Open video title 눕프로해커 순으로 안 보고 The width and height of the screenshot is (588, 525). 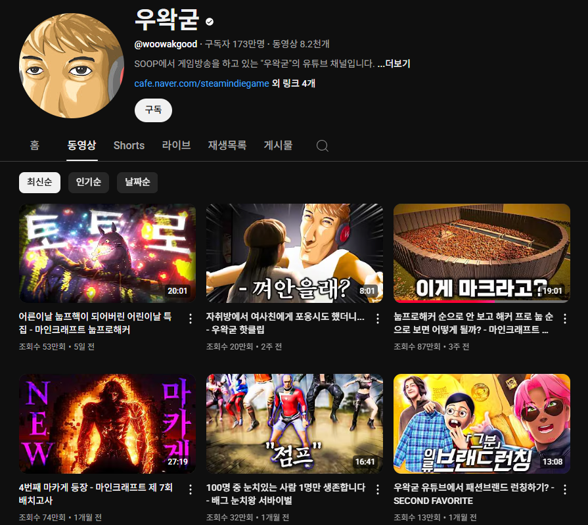click(473, 323)
